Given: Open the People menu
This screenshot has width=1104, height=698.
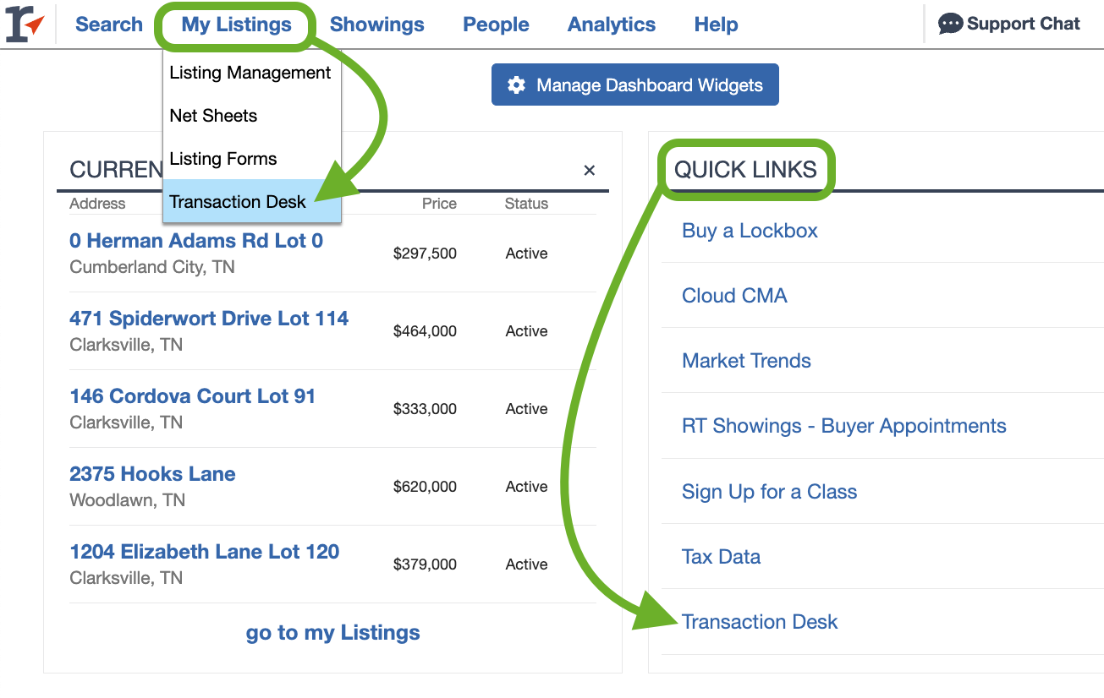Looking at the screenshot, I should [x=496, y=25].
